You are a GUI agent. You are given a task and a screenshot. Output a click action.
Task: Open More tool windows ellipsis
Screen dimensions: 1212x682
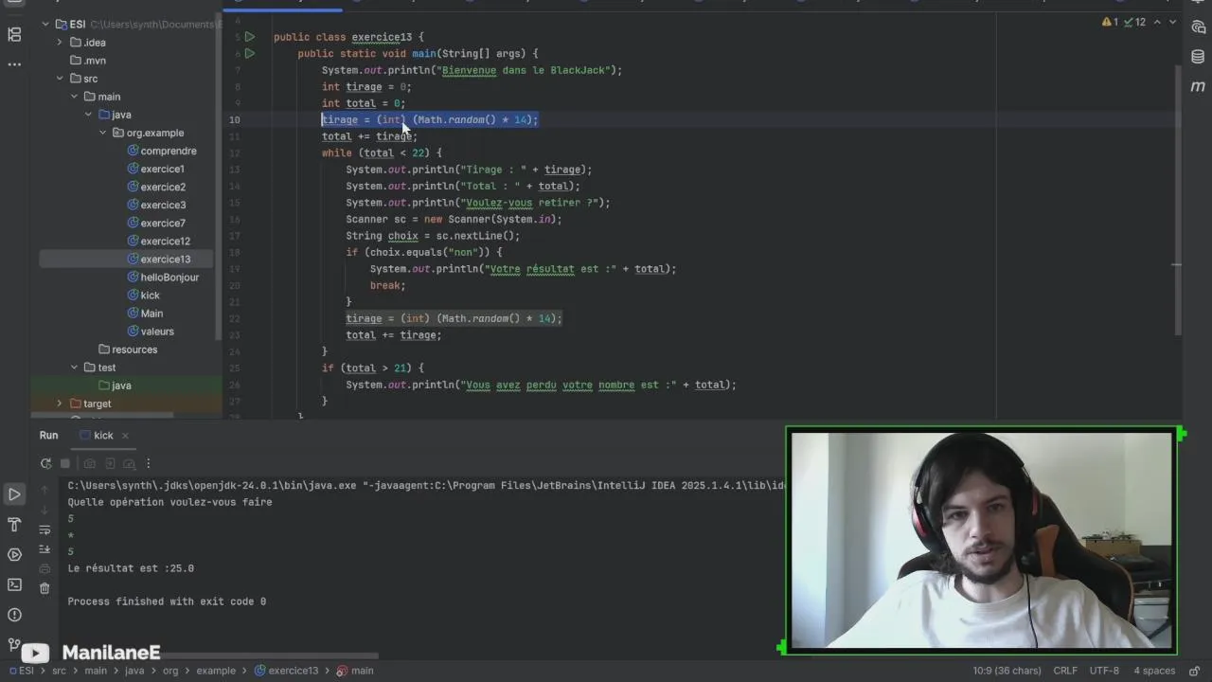14,64
